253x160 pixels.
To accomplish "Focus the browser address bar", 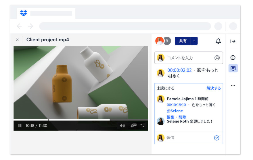I will 125,26.
